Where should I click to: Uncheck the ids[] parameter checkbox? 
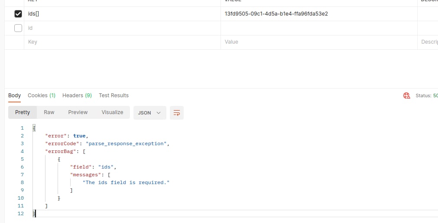point(18,14)
